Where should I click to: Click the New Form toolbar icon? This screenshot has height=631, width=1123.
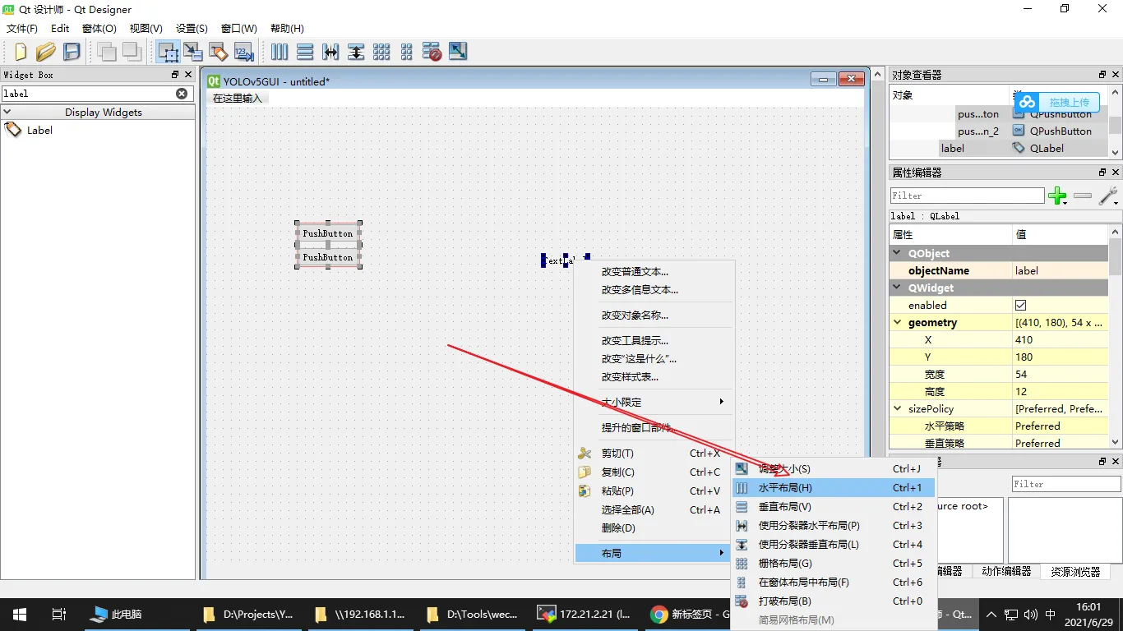point(20,52)
